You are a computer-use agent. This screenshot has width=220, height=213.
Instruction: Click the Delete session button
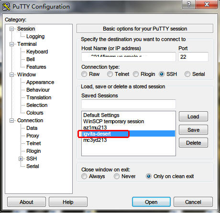193,143
